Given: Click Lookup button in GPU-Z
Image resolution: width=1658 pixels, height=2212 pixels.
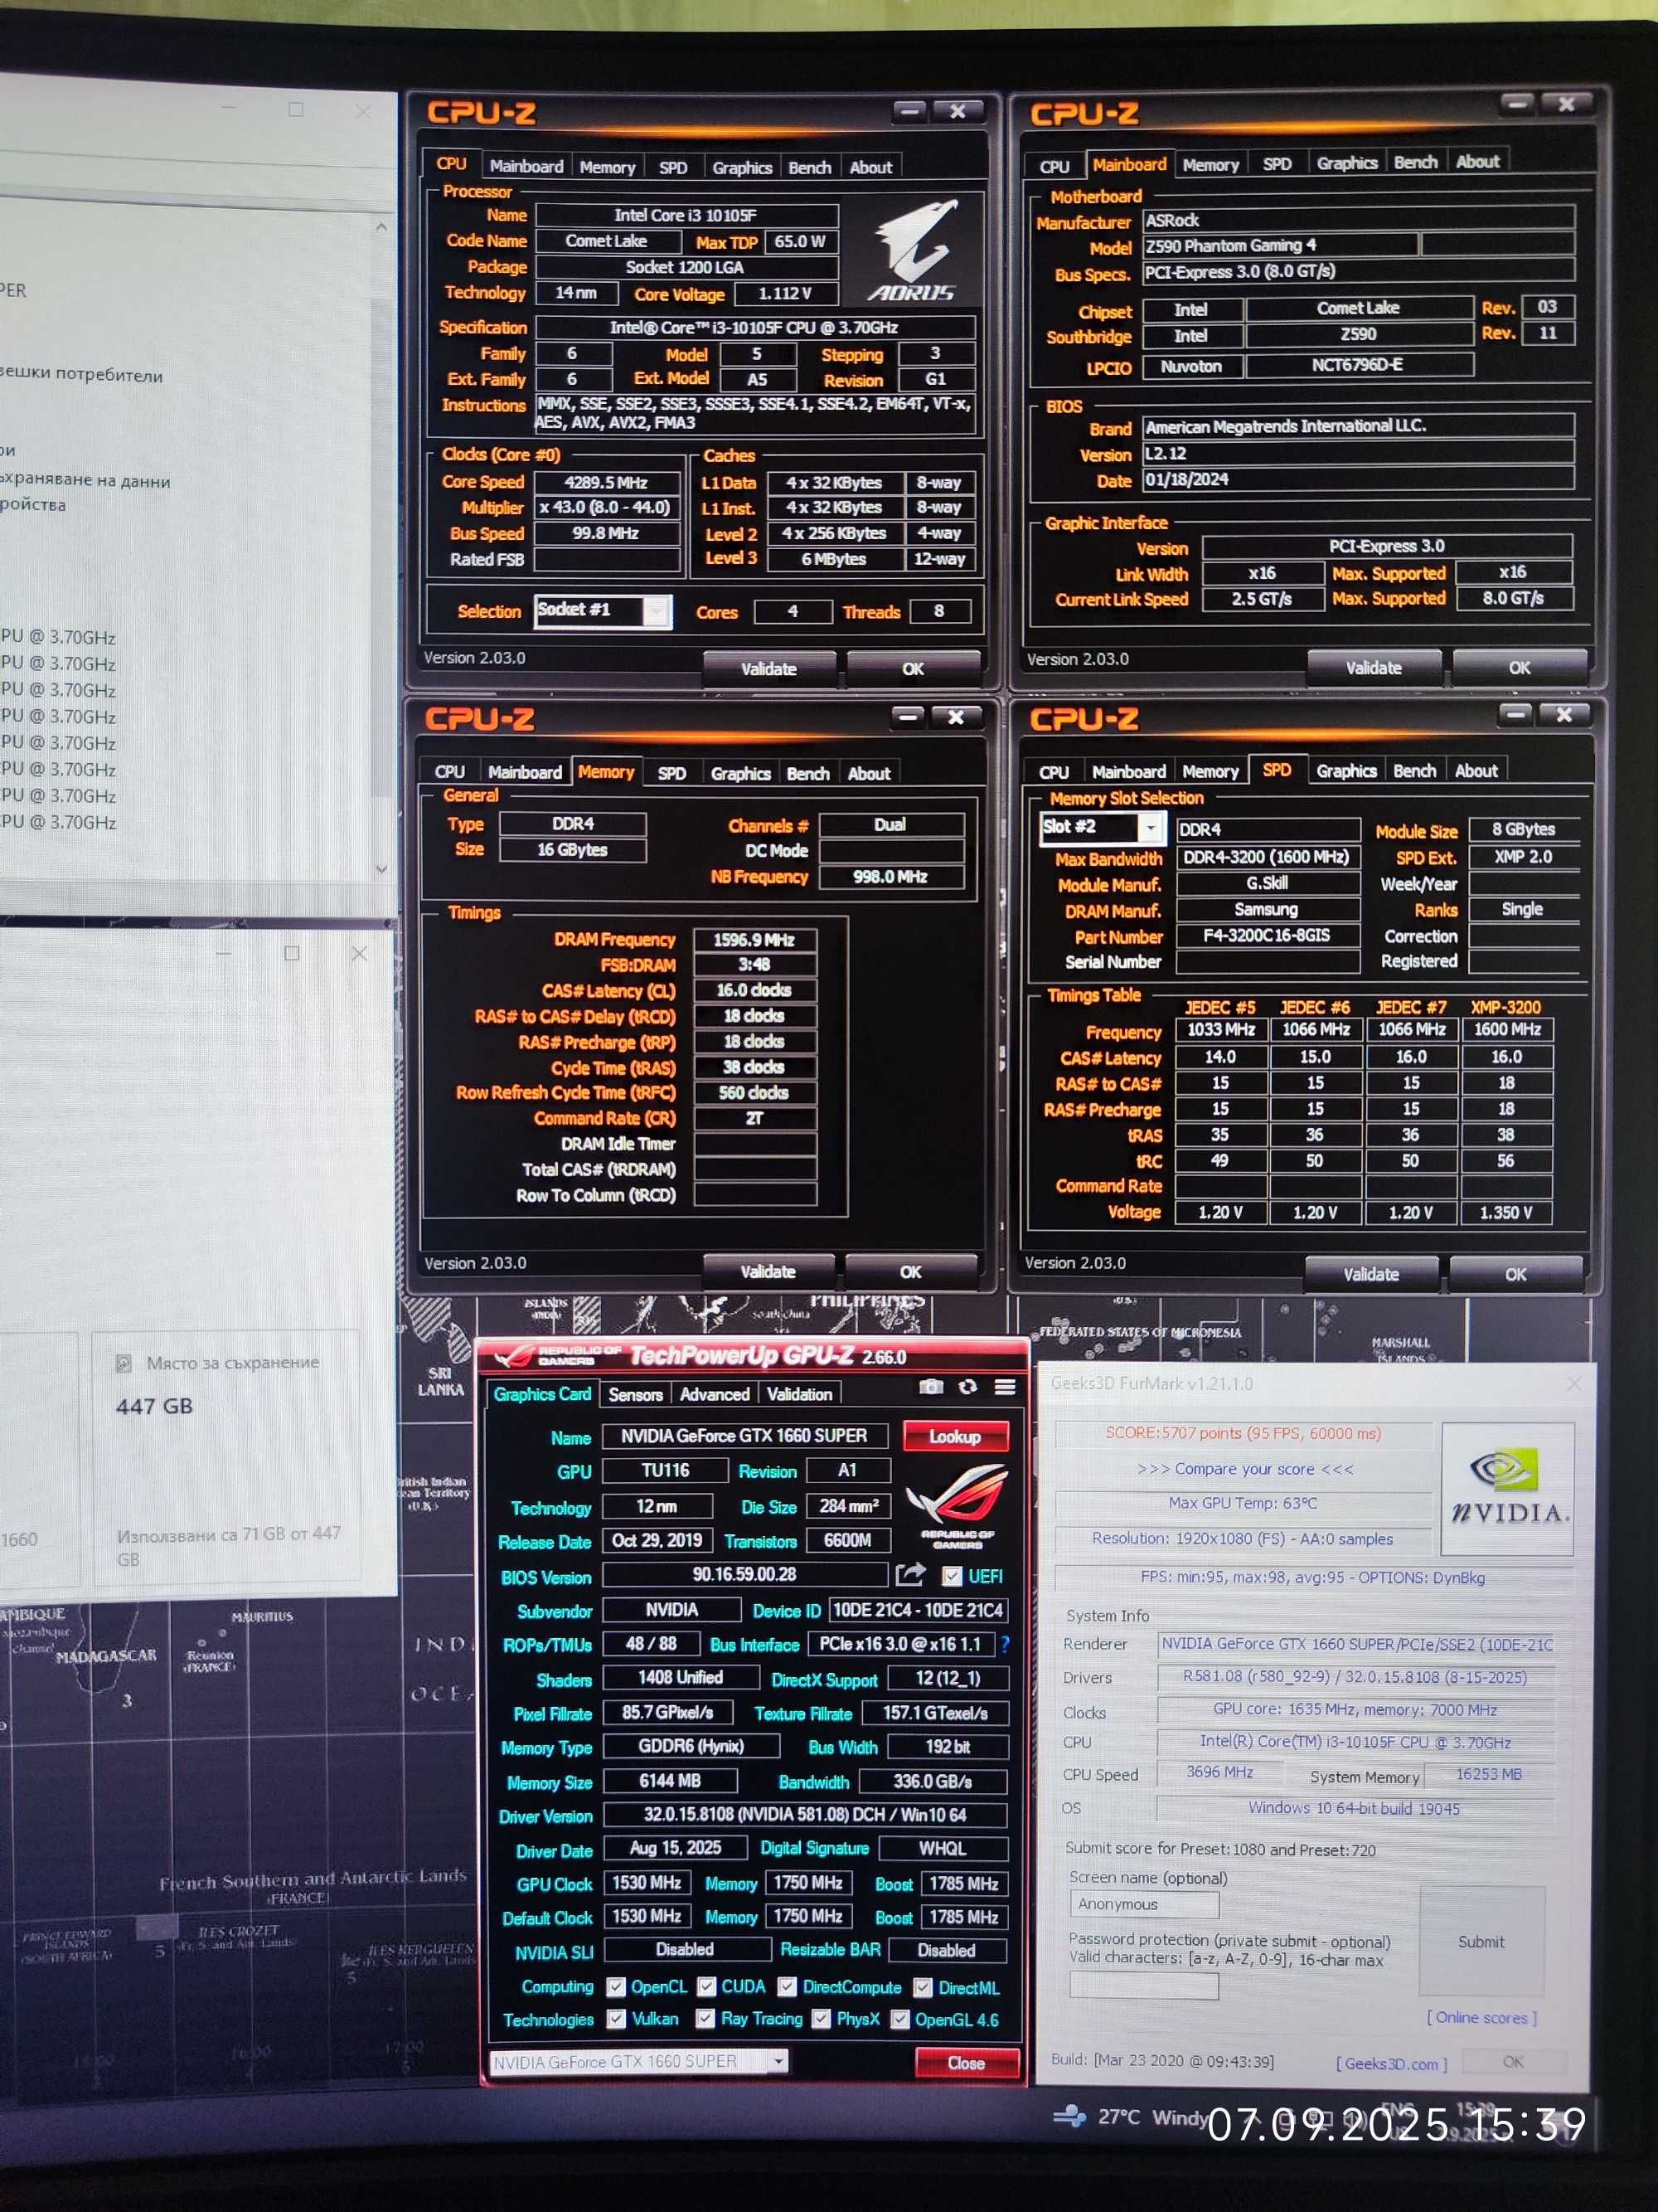Looking at the screenshot, I should click(x=956, y=1436).
